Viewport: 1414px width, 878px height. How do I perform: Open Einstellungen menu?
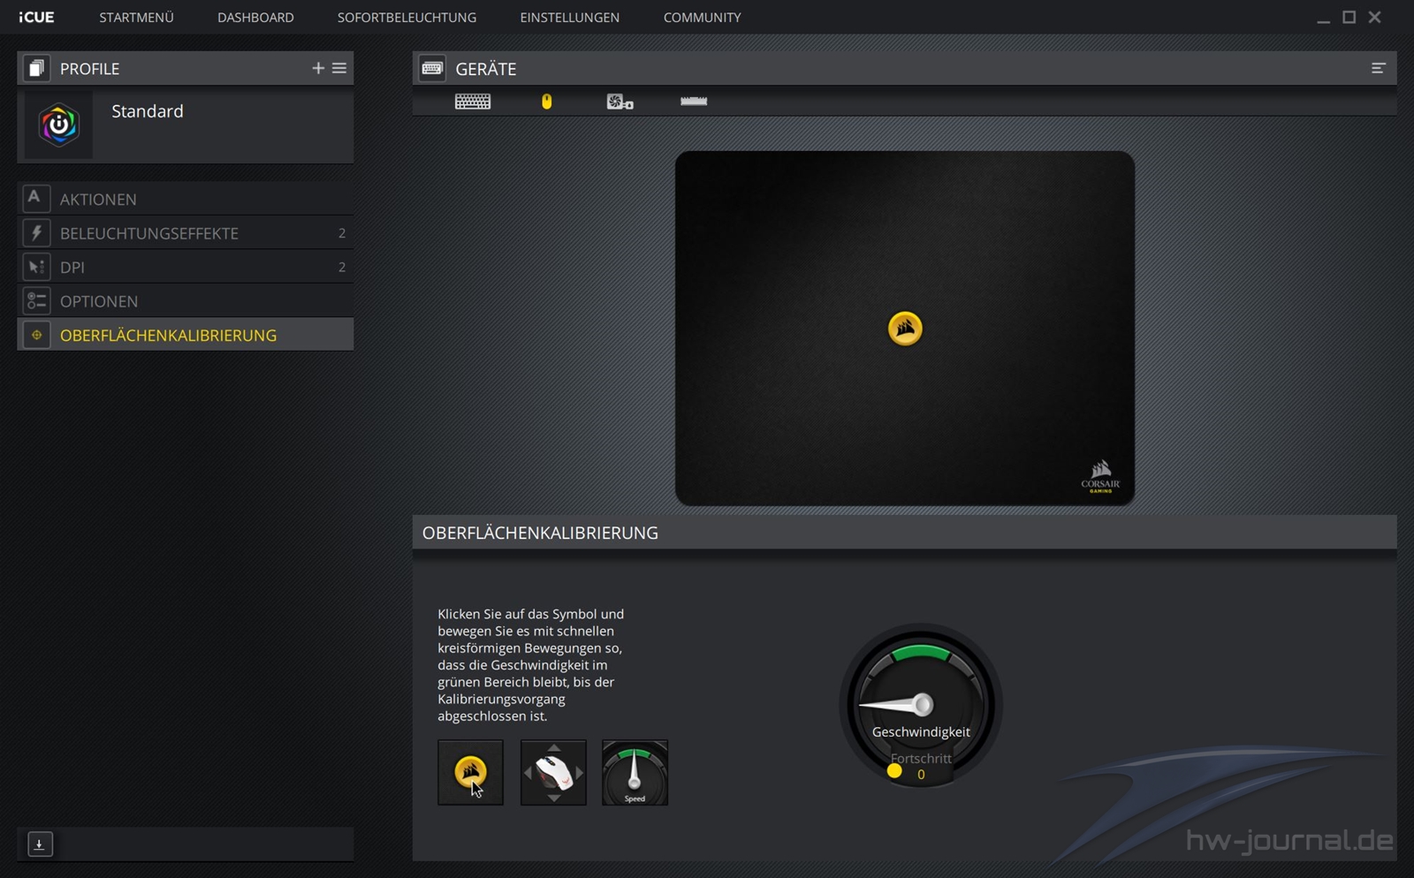pyautogui.click(x=569, y=18)
